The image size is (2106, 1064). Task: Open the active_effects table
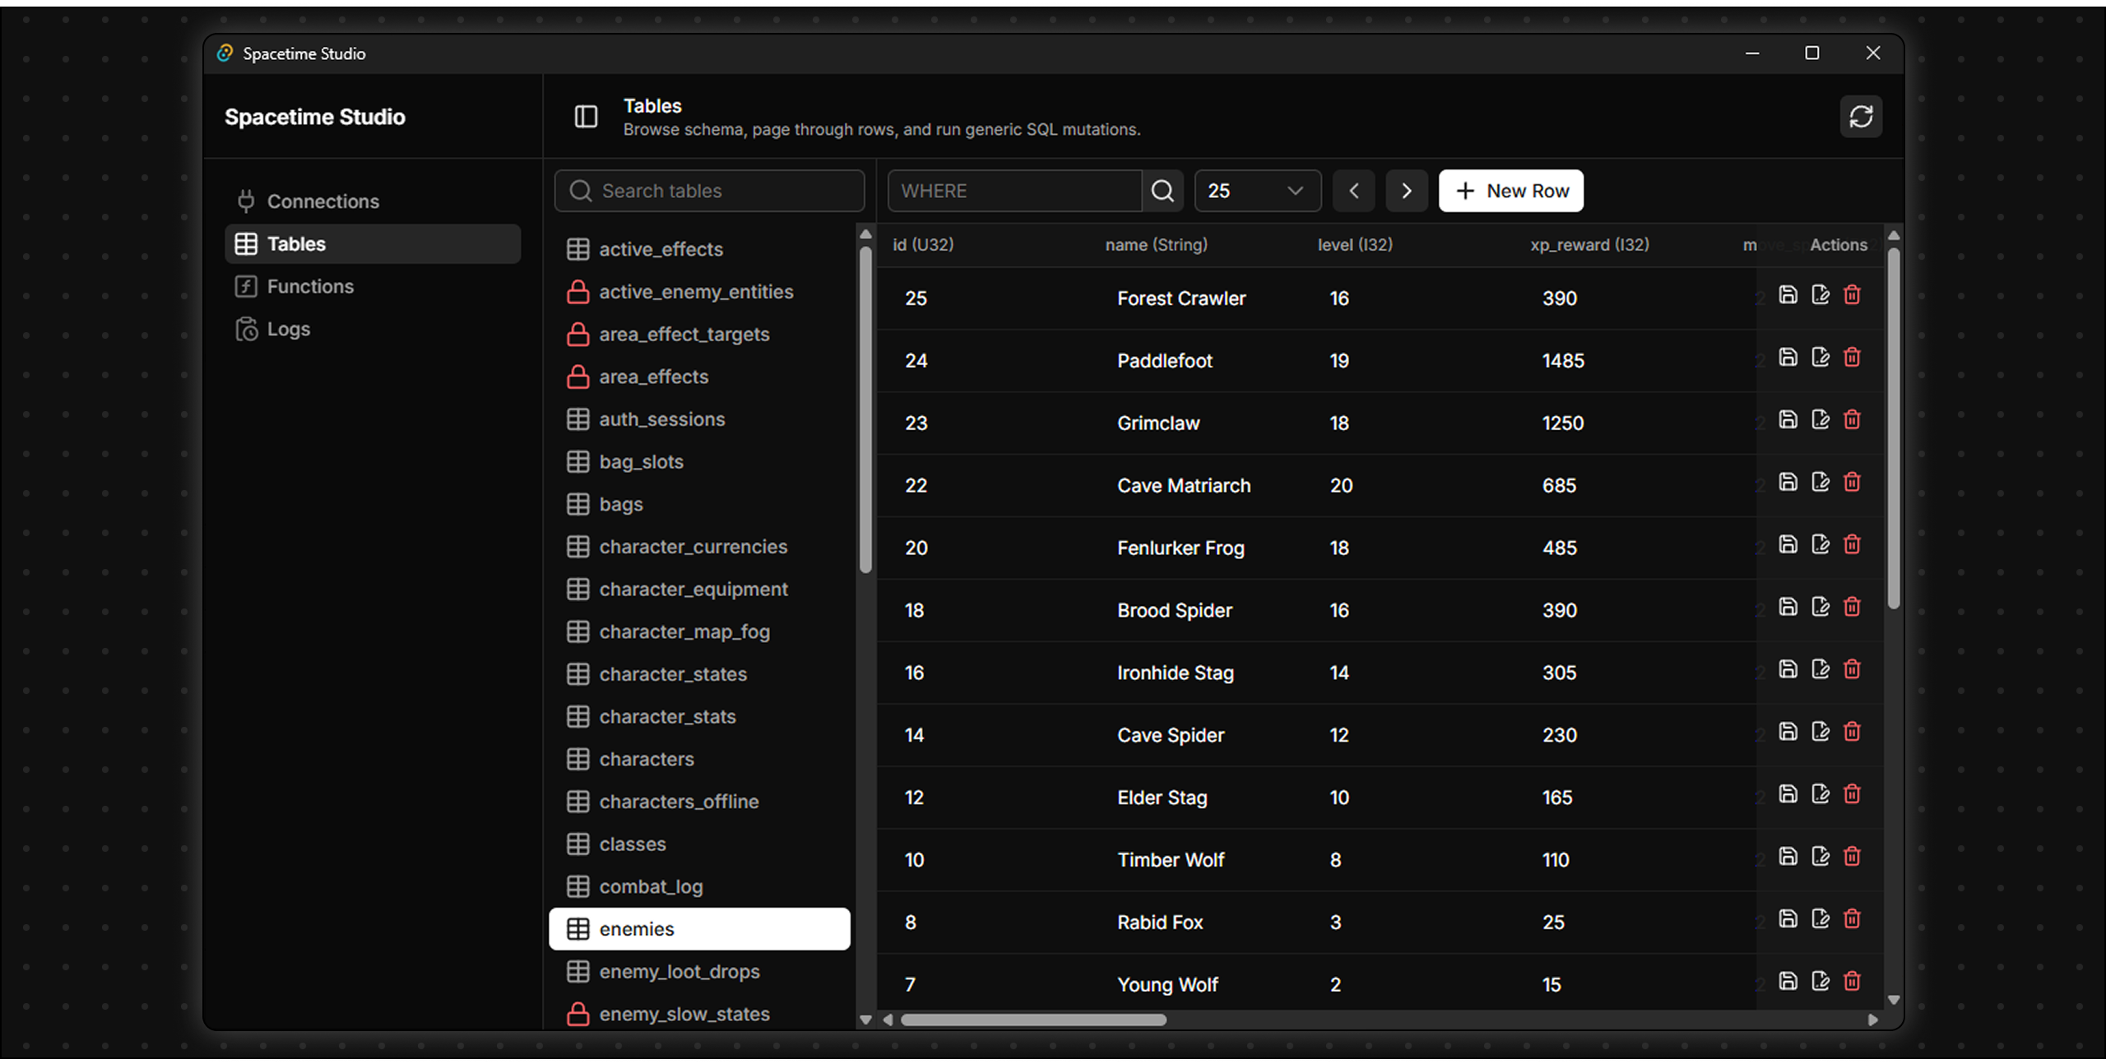coord(699,249)
